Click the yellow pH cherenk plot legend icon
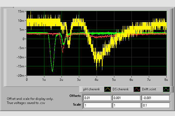Screen dimensions: 175x116 click(x=108, y=89)
